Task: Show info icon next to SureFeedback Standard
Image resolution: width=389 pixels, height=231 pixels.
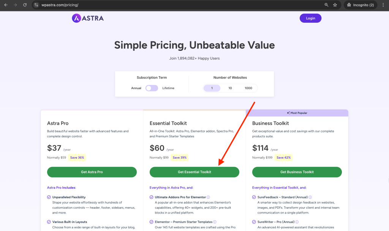Action: point(310,197)
